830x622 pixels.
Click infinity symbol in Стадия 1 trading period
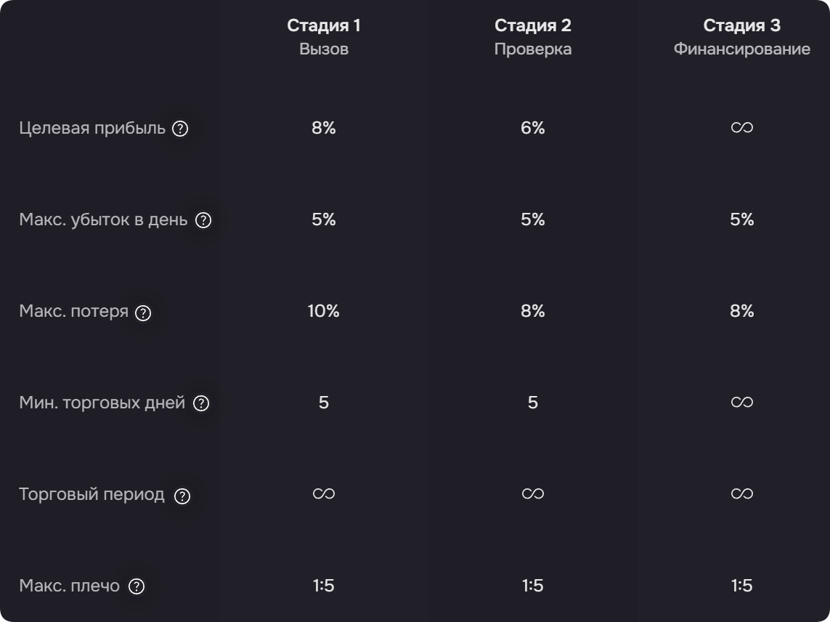[x=323, y=494]
